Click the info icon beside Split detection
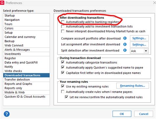The height and width of the screenshot is (119, 156). [x=125, y=50]
